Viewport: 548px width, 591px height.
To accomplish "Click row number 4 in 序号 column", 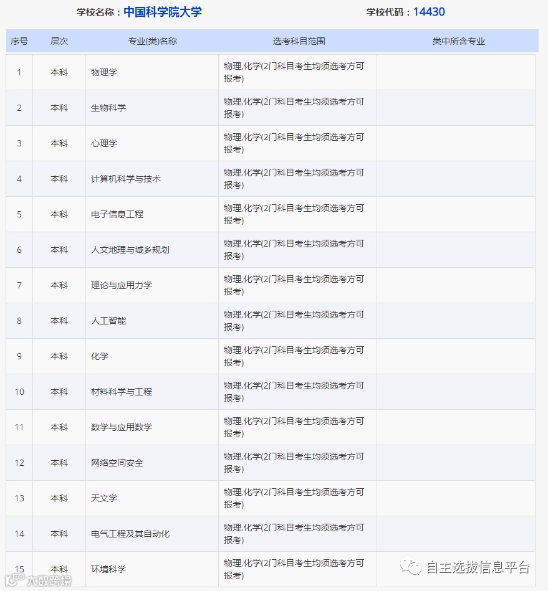I will (x=19, y=179).
